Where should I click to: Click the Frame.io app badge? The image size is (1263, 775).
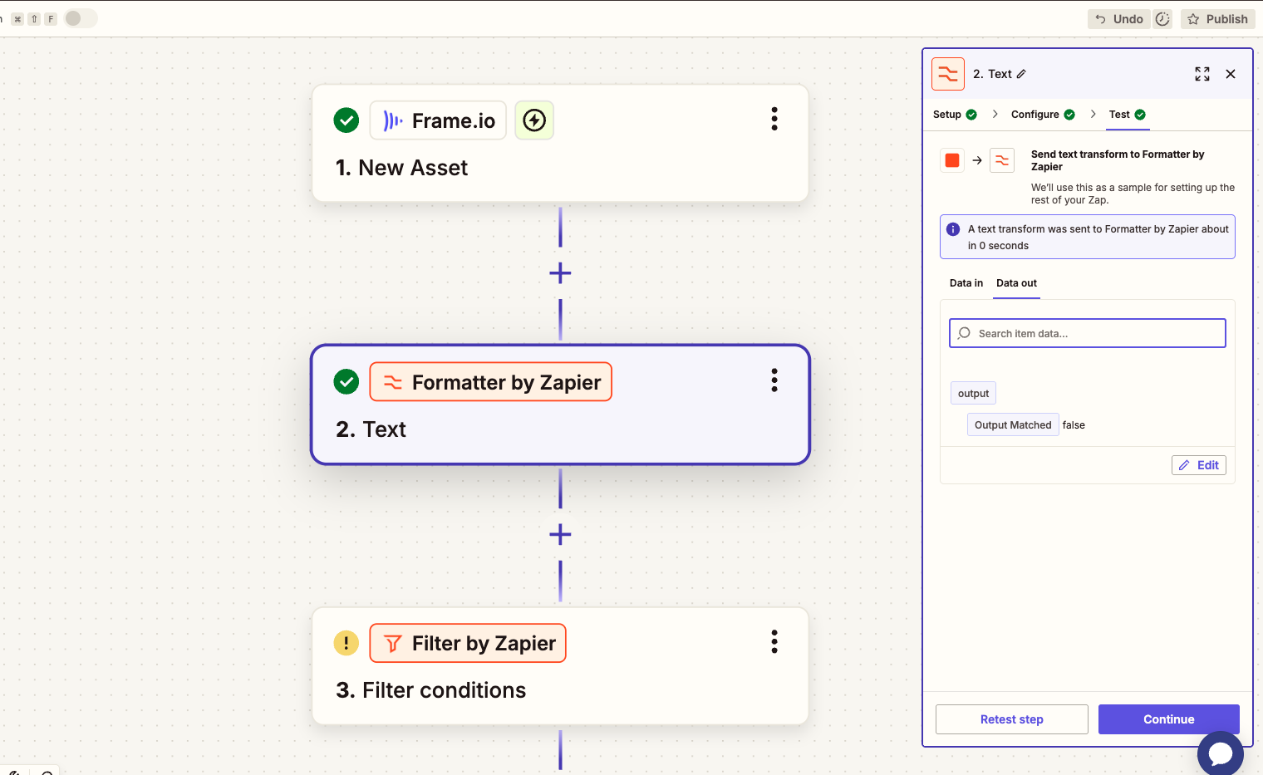click(x=438, y=120)
